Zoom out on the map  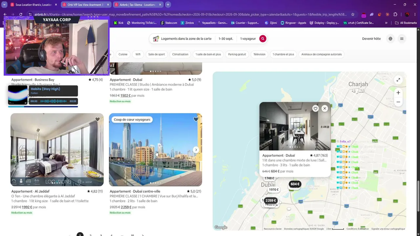pyautogui.click(x=398, y=102)
